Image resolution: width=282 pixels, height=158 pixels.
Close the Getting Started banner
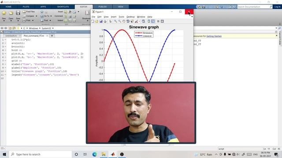click(277, 36)
